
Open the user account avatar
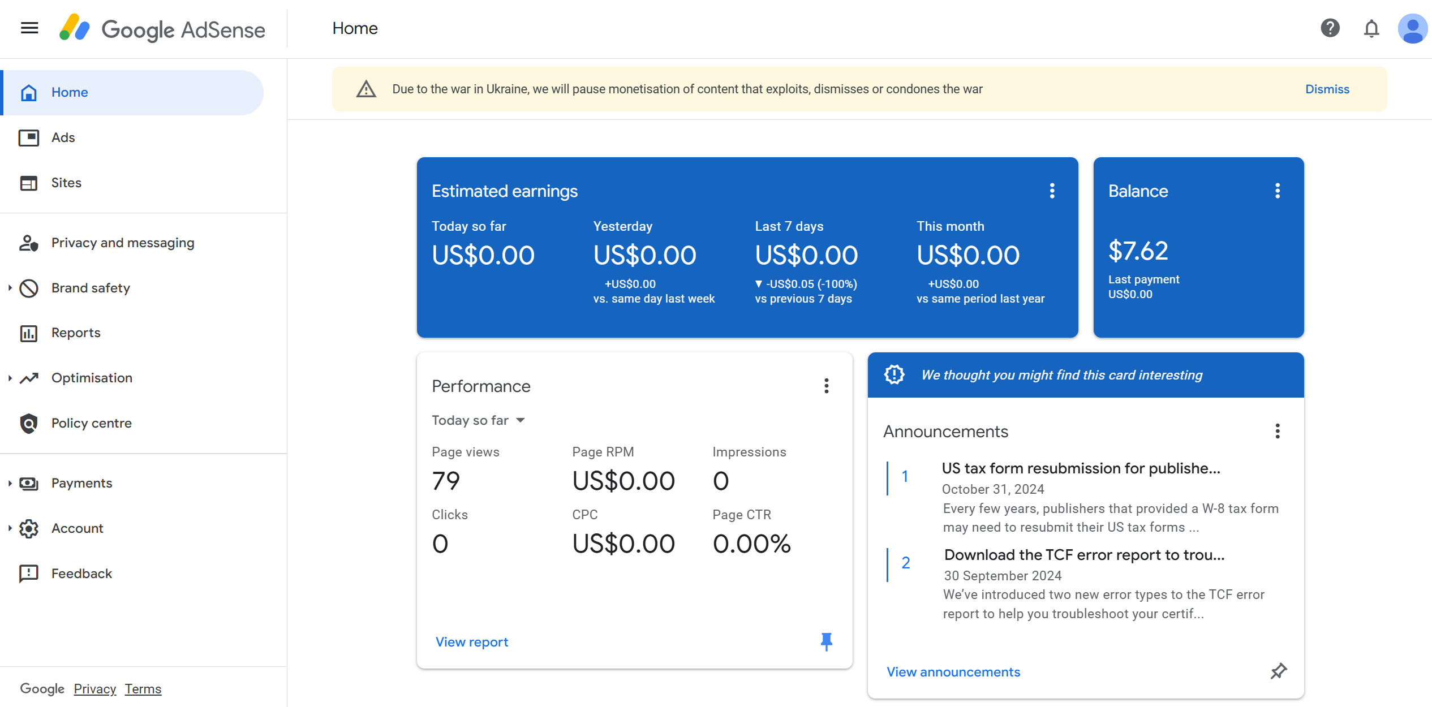[1412, 28]
